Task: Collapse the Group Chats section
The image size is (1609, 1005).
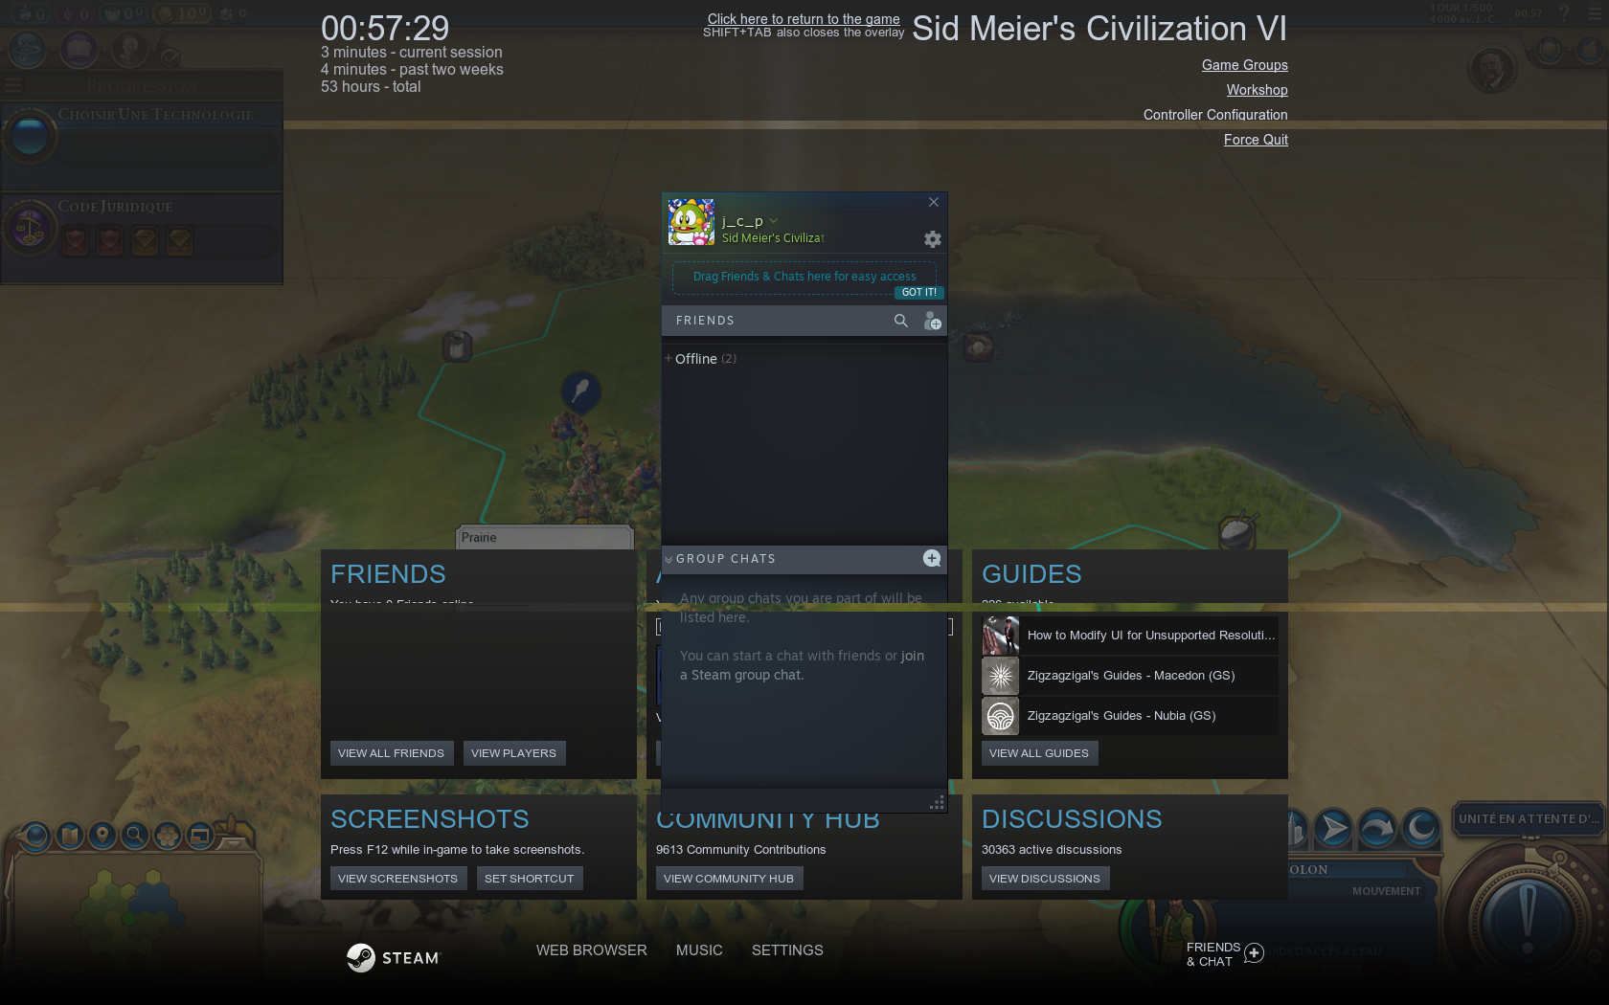Action: tap(669, 559)
